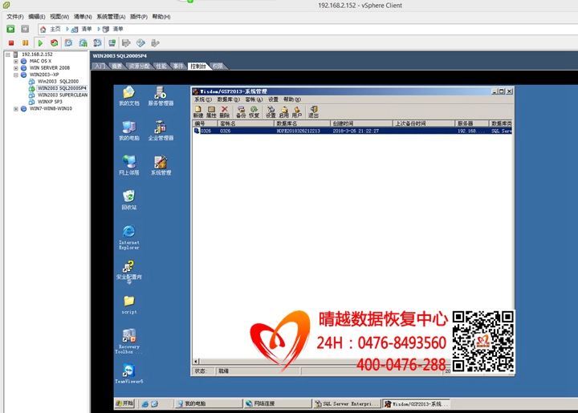Select WIN2003 SUPERCLEAN virtual machine
Image resolution: width=578 pixels, height=413 pixels.
(x=63, y=95)
